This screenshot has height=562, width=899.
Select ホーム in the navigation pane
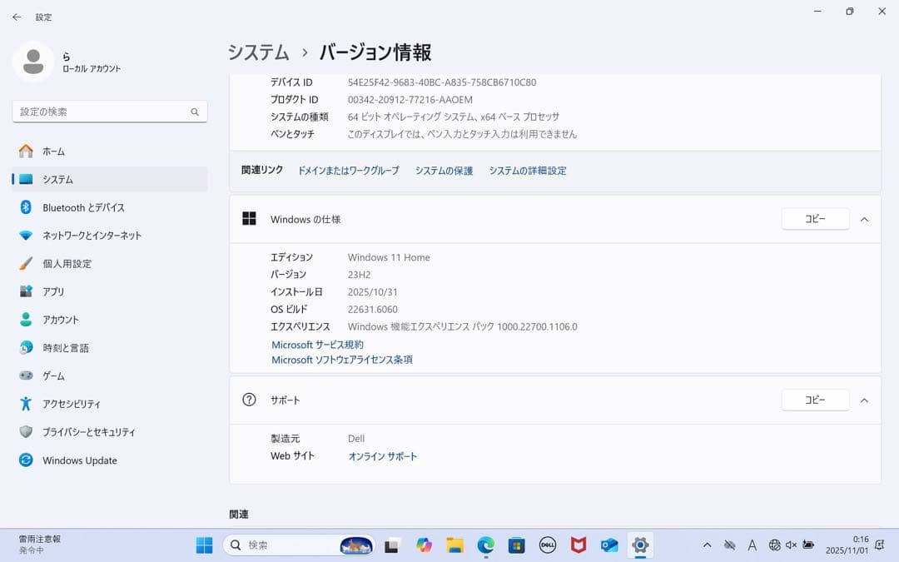point(52,152)
